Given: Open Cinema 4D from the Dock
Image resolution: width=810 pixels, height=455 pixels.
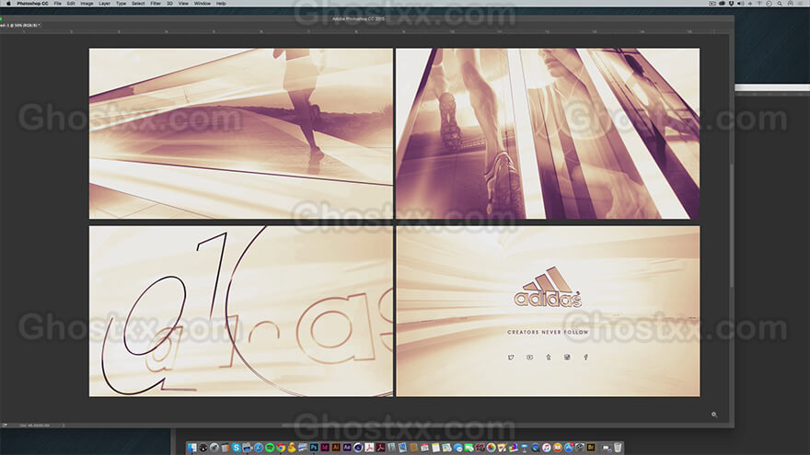Looking at the screenshot, I should click(x=358, y=448).
